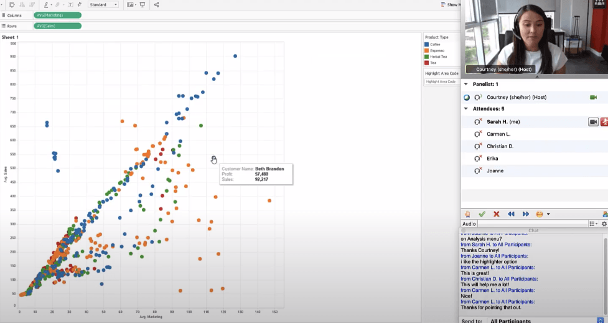Image resolution: width=608 pixels, height=323 pixels.
Task: Select the highlight pen tool
Action: pyautogui.click(x=46, y=4)
